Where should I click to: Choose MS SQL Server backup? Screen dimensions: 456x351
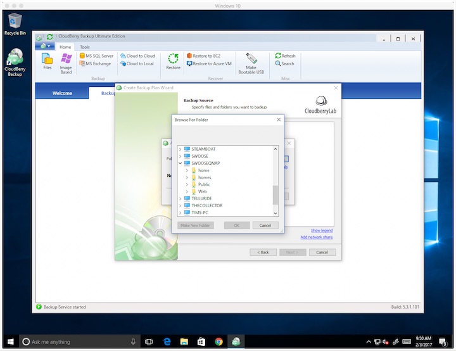coord(96,56)
